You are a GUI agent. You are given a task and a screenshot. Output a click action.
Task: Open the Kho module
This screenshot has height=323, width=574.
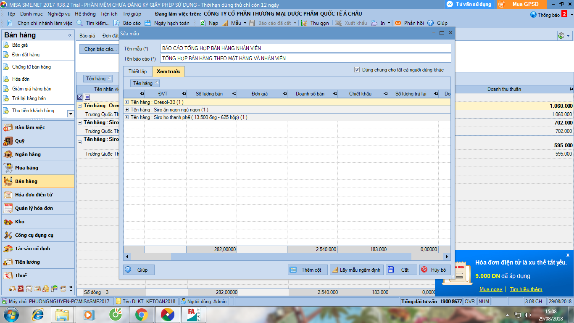point(38,222)
